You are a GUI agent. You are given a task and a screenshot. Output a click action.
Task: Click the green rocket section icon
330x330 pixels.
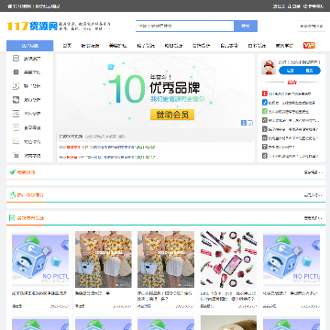[13, 172]
